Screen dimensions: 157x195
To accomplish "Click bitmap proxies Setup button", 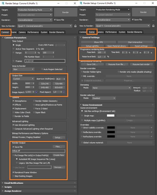I will 59,137.
